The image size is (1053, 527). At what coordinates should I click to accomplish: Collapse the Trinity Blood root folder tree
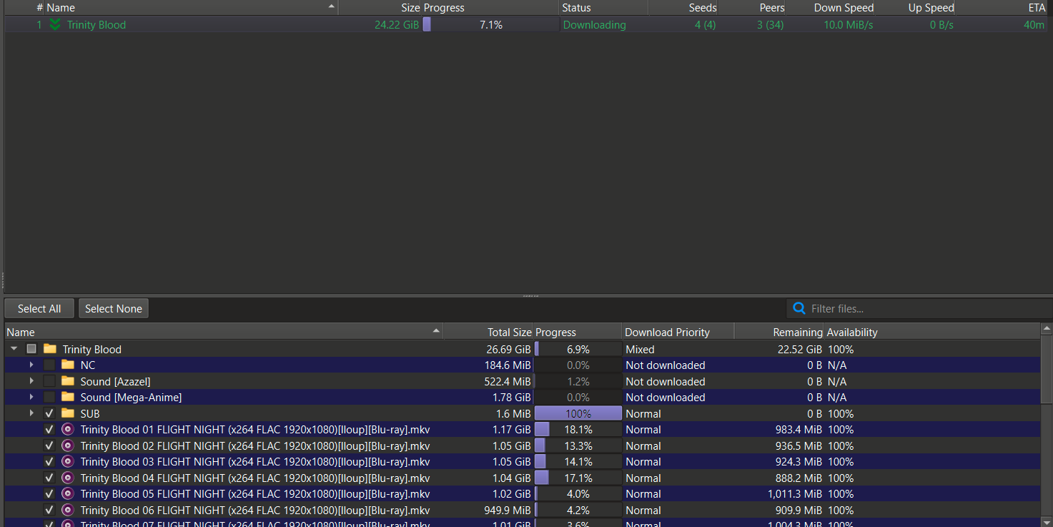[x=14, y=350]
